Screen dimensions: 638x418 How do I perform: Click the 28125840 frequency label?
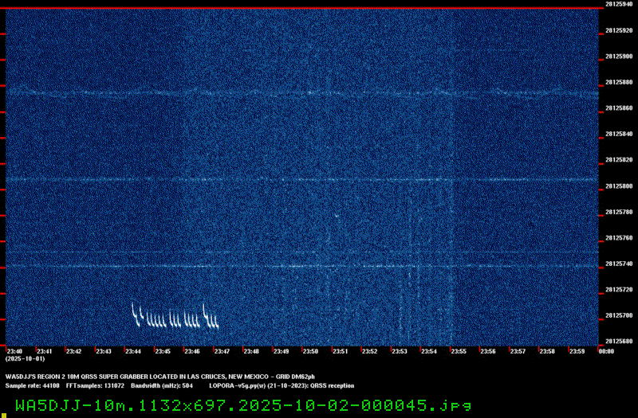click(619, 134)
